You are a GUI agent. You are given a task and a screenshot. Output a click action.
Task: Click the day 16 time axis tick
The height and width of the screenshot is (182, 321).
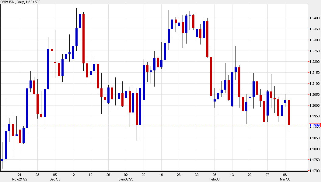[161, 175]
